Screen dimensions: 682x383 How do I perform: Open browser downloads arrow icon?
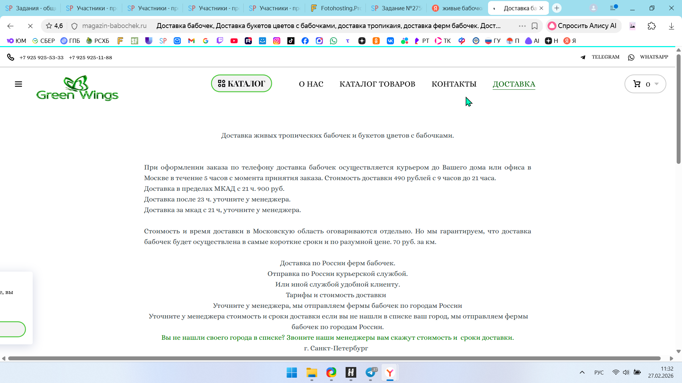671,26
